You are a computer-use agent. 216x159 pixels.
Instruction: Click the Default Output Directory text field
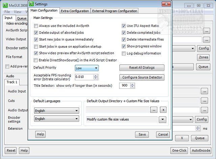[117, 110]
